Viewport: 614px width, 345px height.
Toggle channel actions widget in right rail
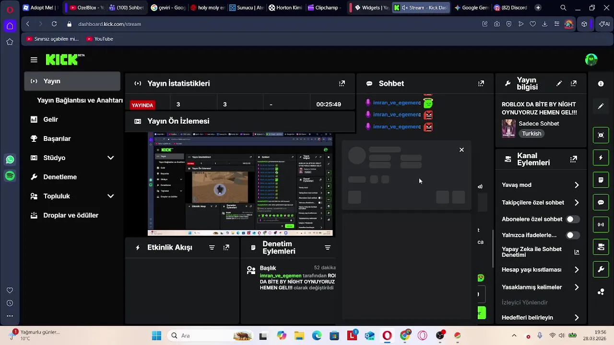pos(601,247)
